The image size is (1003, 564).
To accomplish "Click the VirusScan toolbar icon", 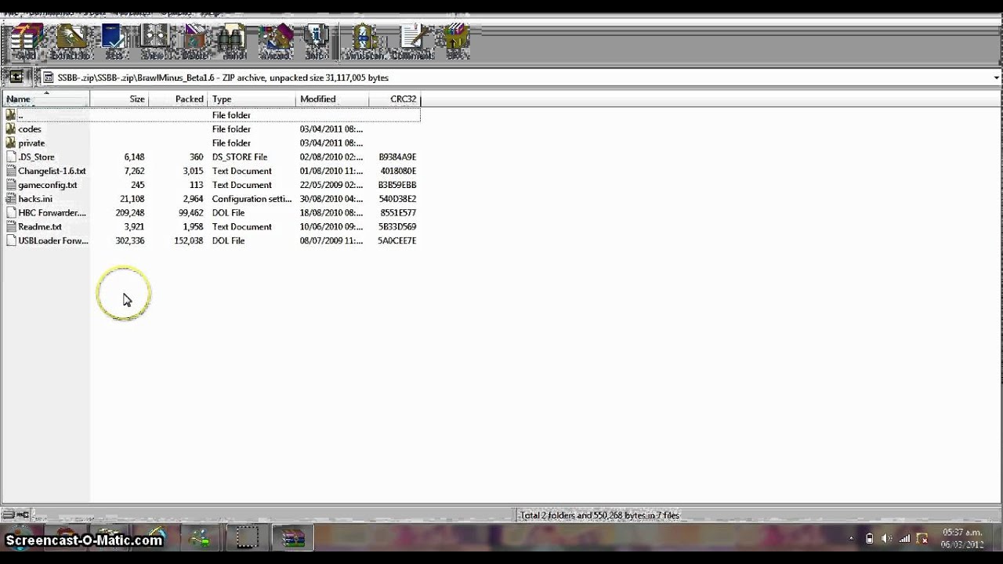I will pyautogui.click(x=365, y=41).
